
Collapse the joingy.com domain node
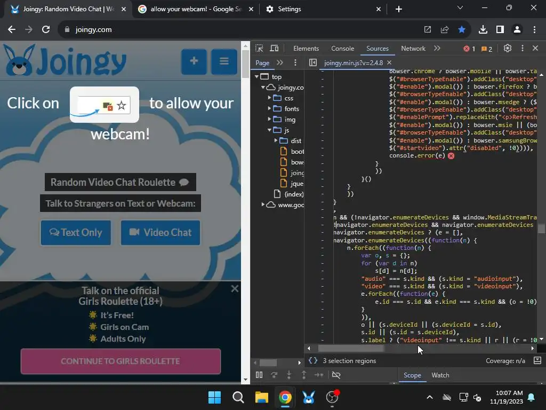point(263,87)
